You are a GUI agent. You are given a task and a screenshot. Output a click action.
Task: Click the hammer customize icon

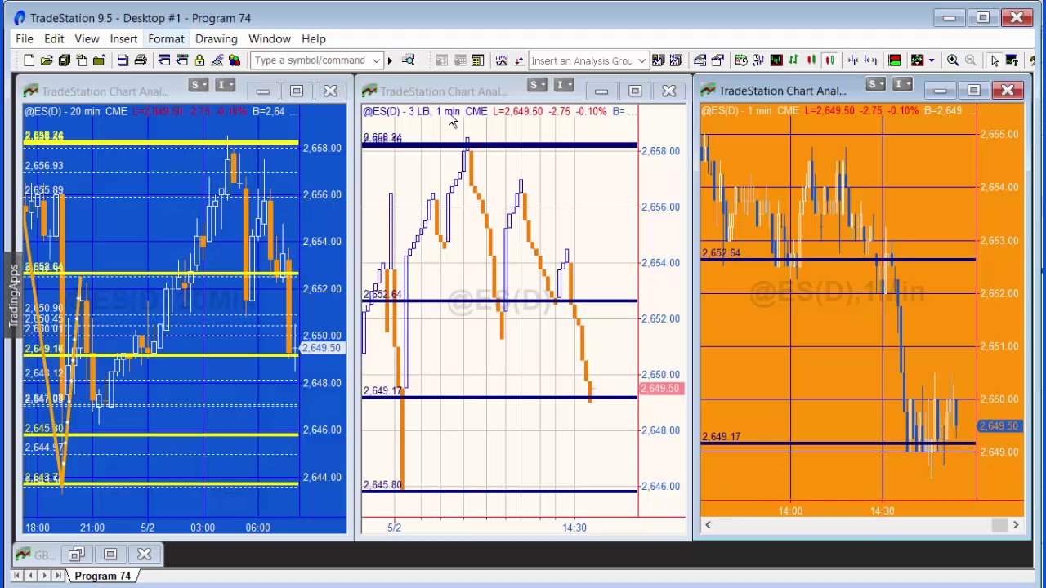pos(217,60)
